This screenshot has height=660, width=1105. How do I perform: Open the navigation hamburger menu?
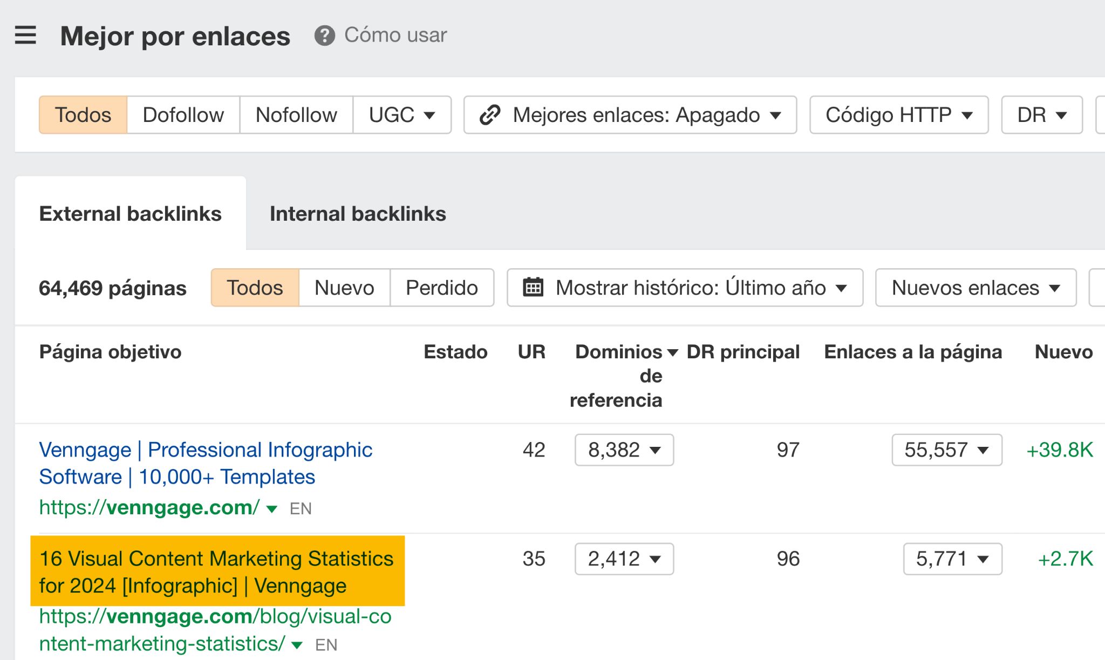(x=25, y=35)
